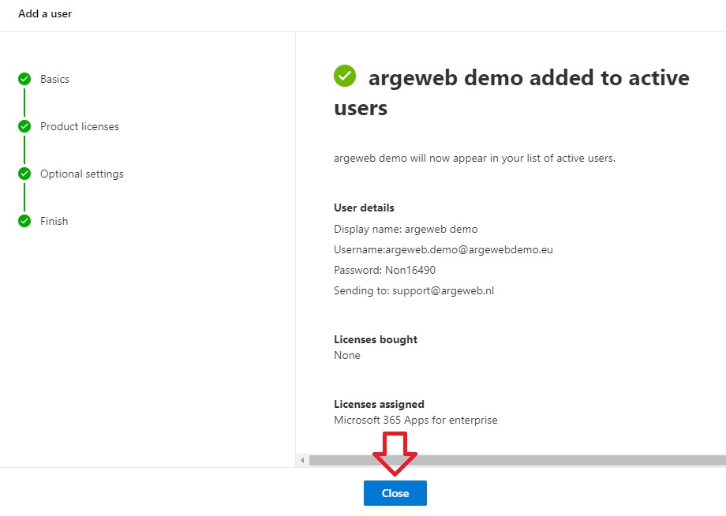Click the support@argeweb.nl sending address
The width and height of the screenshot is (726, 516).
click(443, 290)
